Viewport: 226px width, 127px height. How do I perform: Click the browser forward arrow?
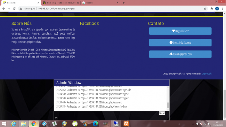(9, 9)
